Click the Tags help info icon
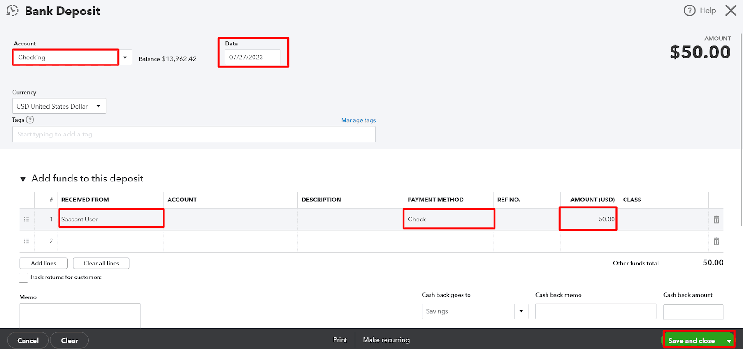This screenshot has width=743, height=349. point(30,120)
